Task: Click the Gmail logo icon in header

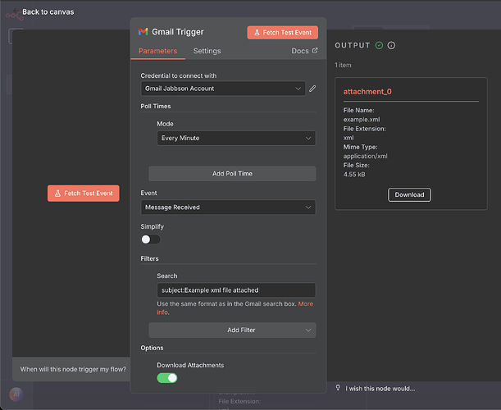Action: tap(143, 32)
